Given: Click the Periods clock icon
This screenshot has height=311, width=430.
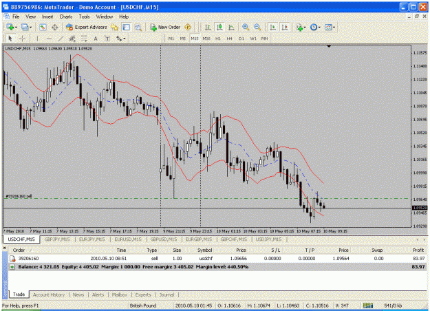Looking at the screenshot, I should tap(314, 27).
